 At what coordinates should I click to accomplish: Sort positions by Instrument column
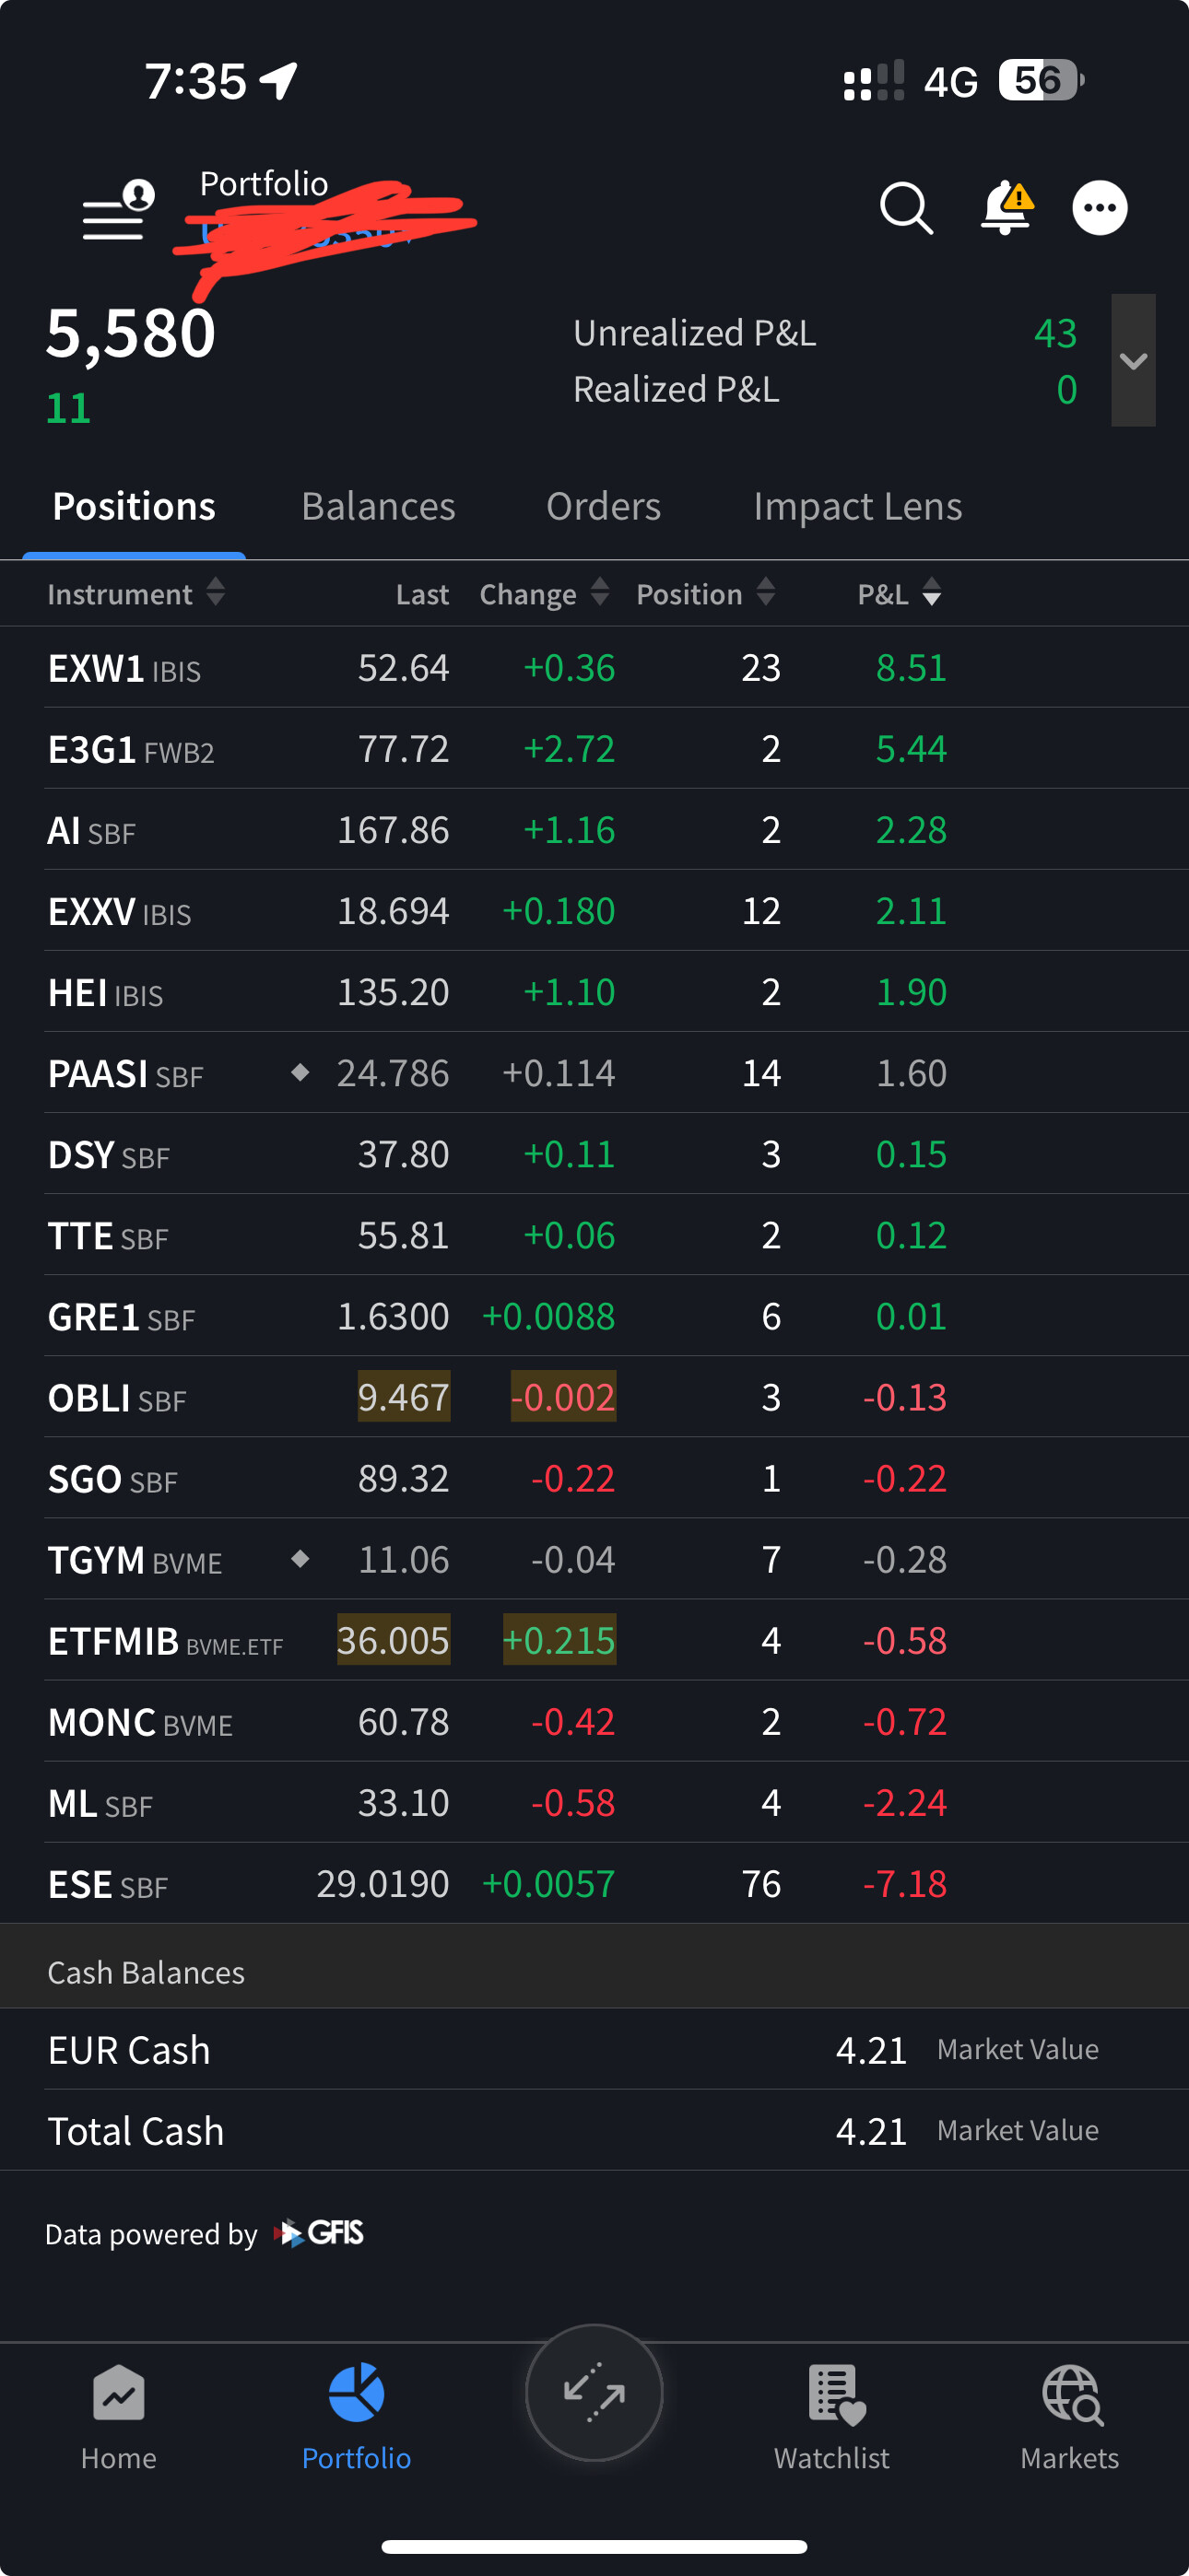pos(135,594)
